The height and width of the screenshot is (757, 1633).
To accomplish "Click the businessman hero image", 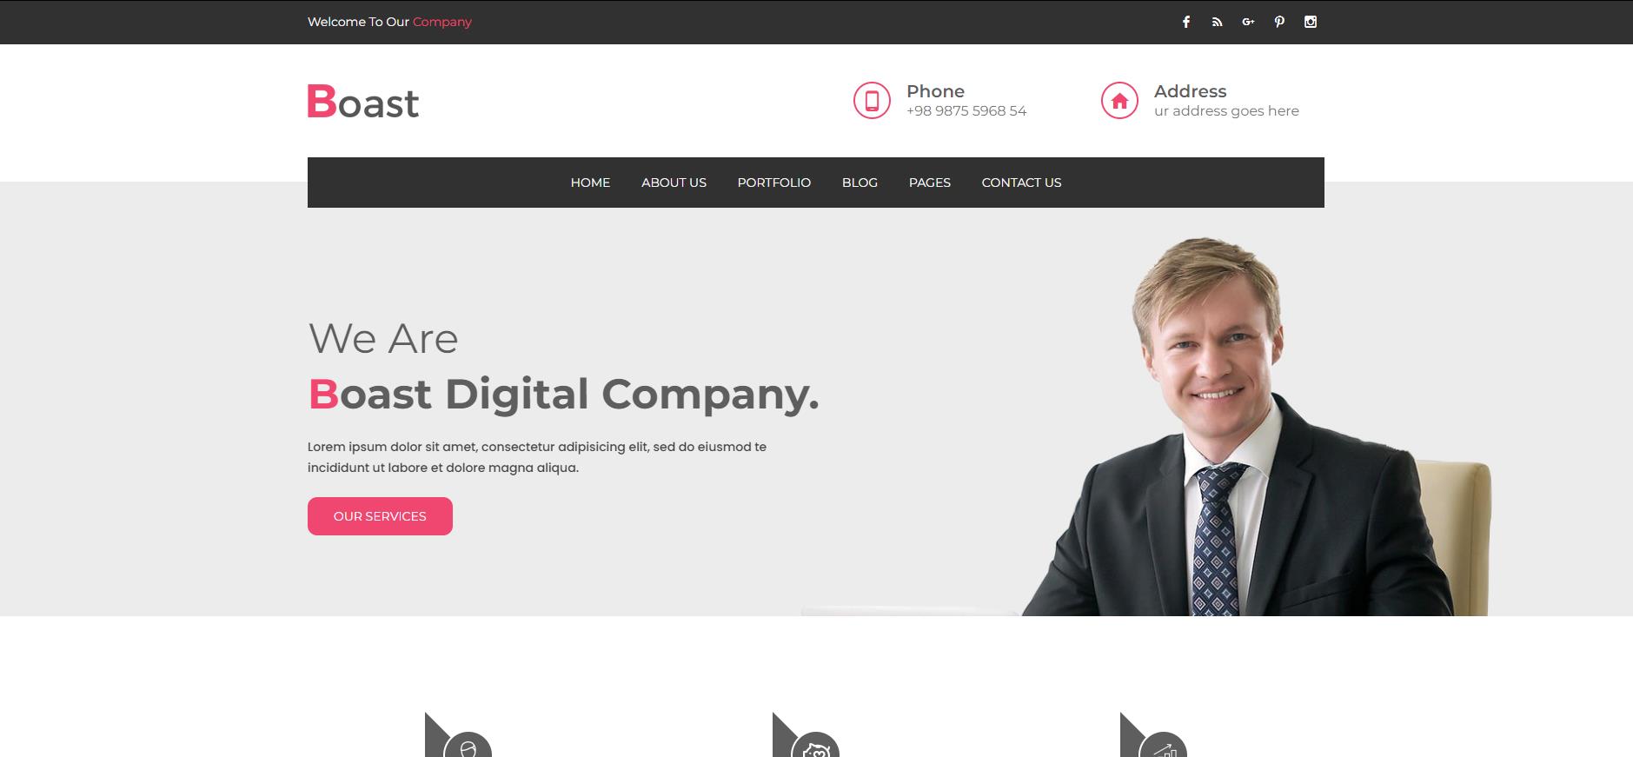I will (x=1256, y=426).
